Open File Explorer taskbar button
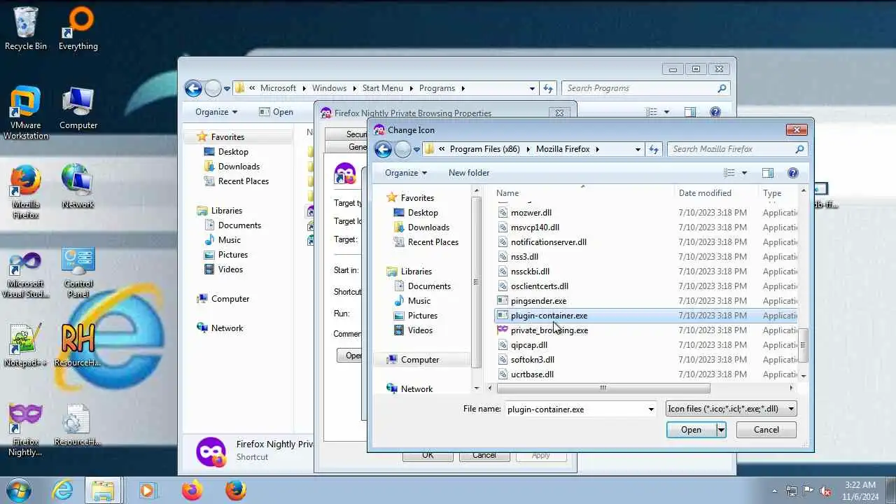Viewport: 896px width, 504px height. [104, 489]
